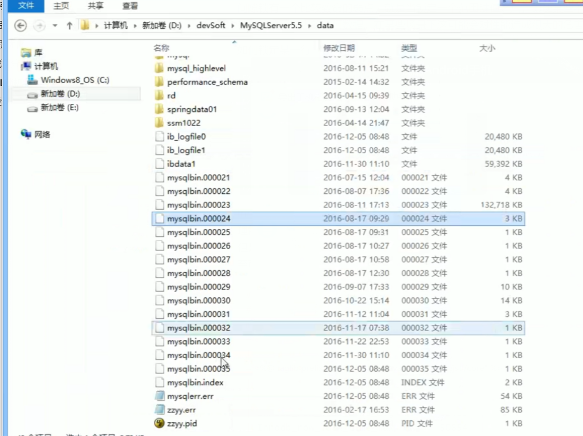Screen dimensions: 583x436
Task: Select 新加卷 (D:) drive in navigation pane
Action: [60, 94]
